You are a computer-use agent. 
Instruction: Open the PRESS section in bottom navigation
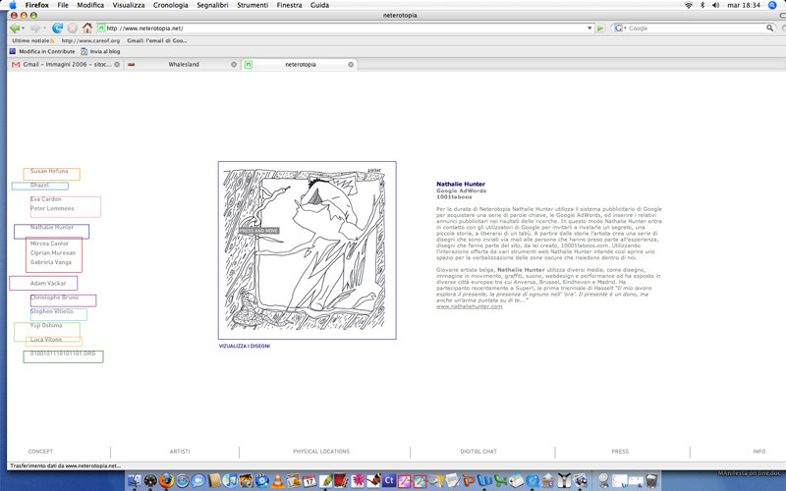click(620, 452)
